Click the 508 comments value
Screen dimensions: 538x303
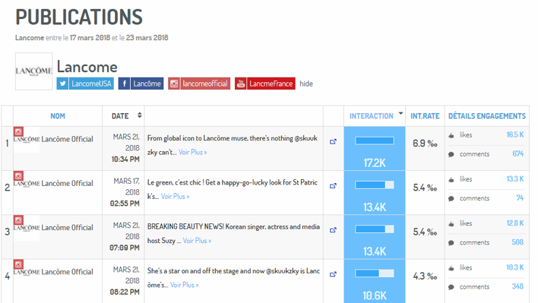(518, 242)
